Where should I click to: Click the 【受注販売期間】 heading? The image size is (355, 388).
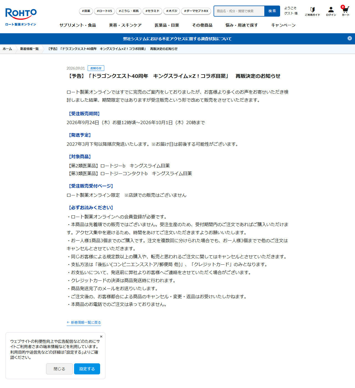click(84, 114)
